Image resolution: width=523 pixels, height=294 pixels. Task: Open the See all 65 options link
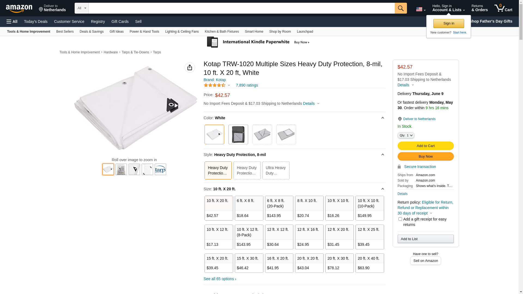coord(220,279)
